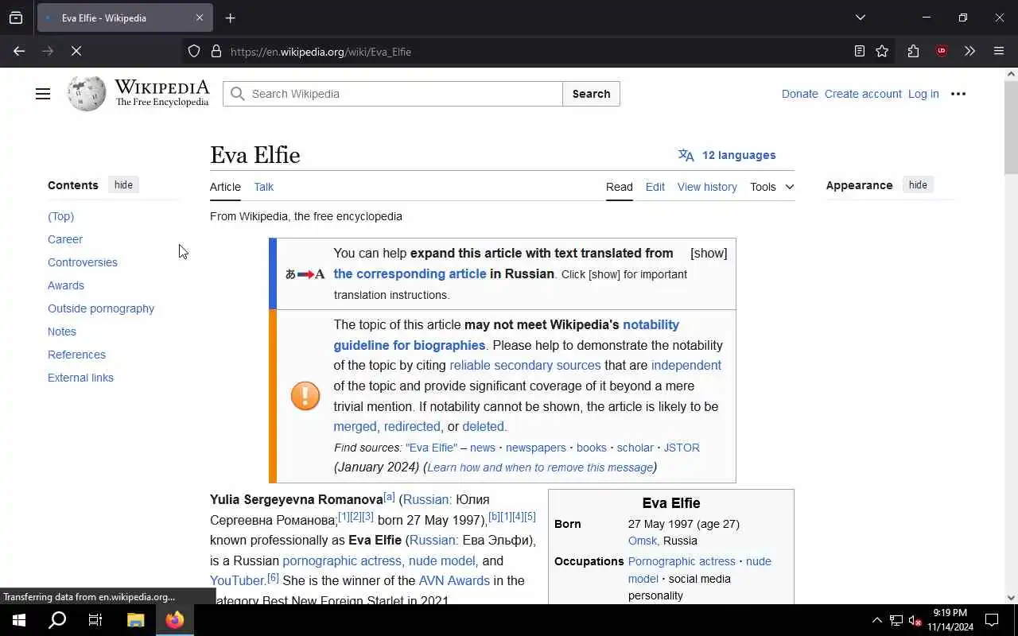Click the uBlock Origin extension icon
Screen dimensions: 1018x636
tap(942, 52)
